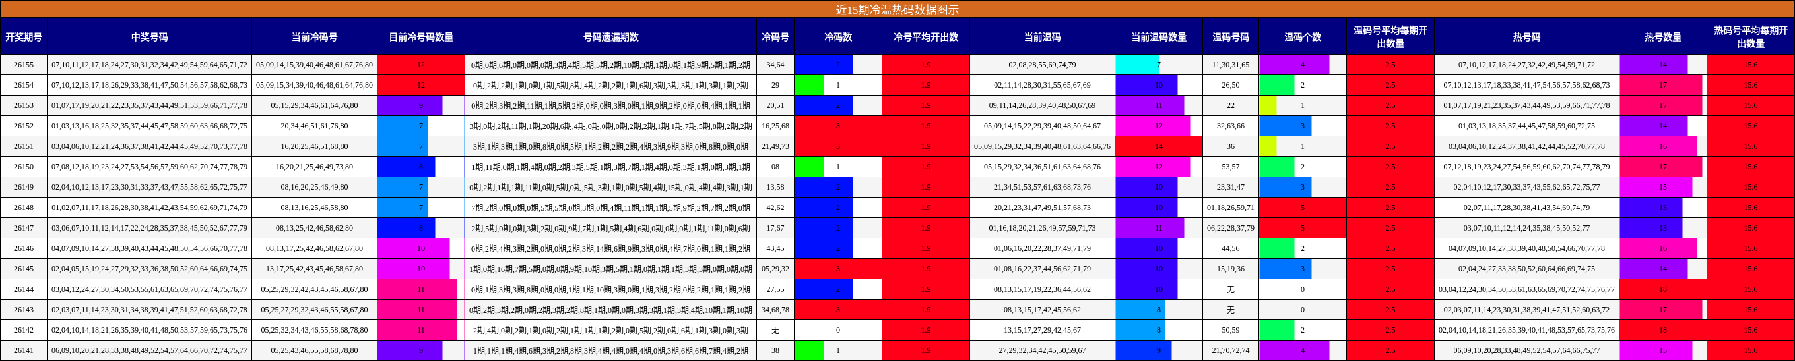1795x361 pixels.
Task: Click cold code cell 21,49,73
Action: [x=775, y=146]
